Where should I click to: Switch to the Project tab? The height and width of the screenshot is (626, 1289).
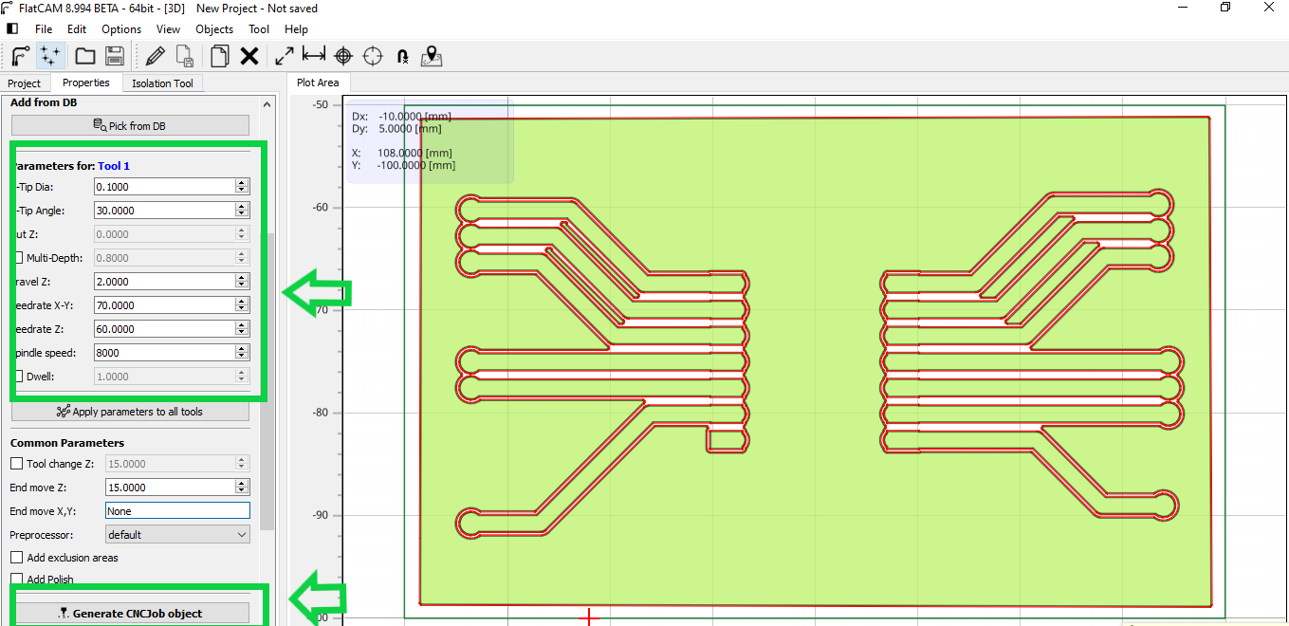pos(25,83)
